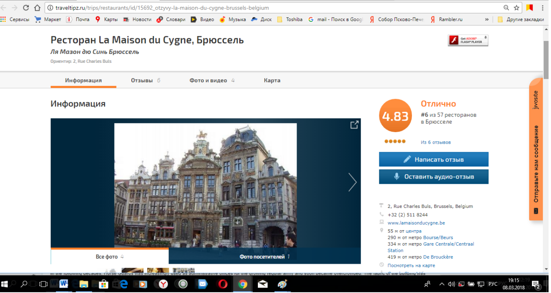
Task: Open the Новости bookmark
Action: coord(137,19)
